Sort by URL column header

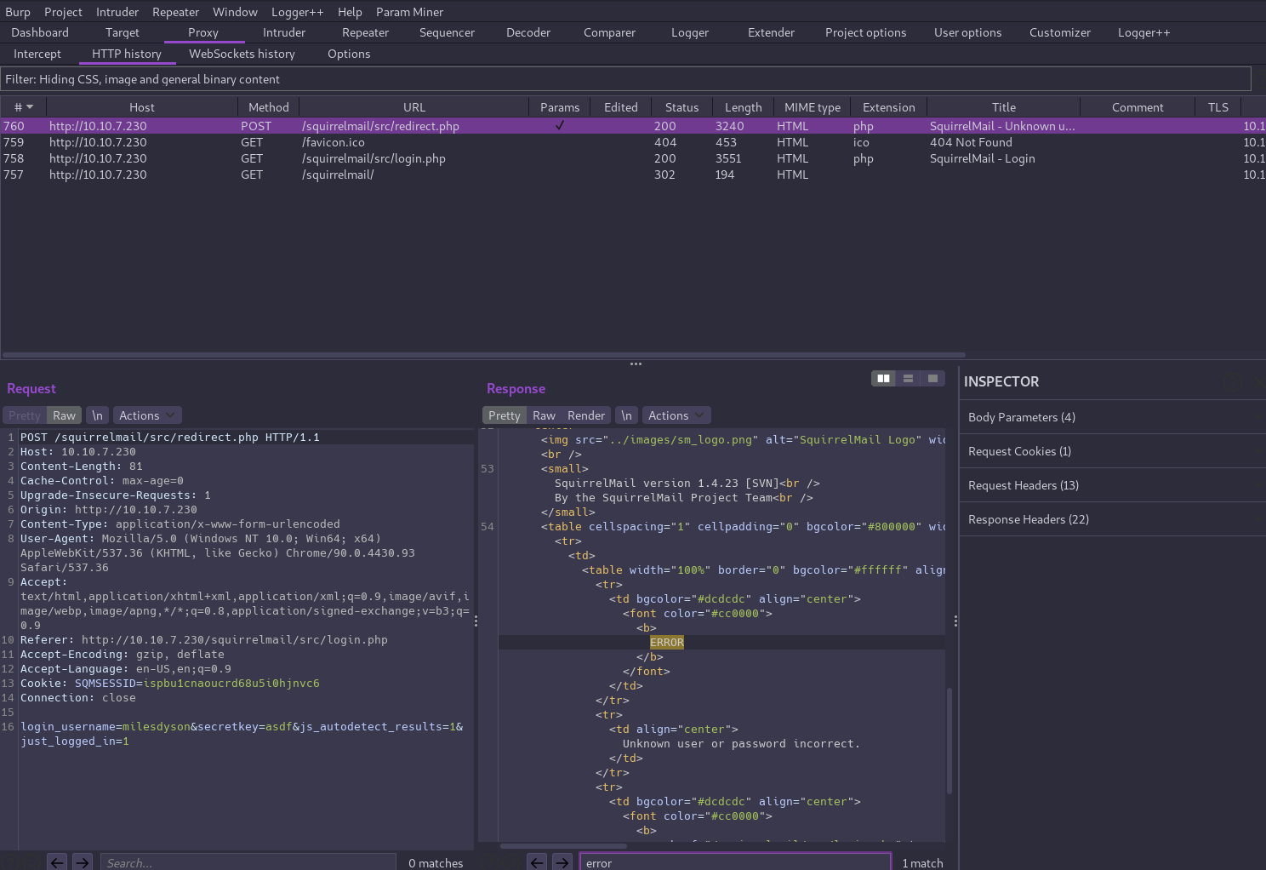413,107
